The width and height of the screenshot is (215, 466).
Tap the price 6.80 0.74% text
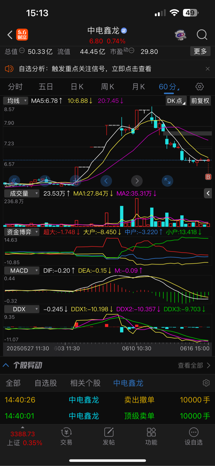pyautogui.click(x=107, y=41)
